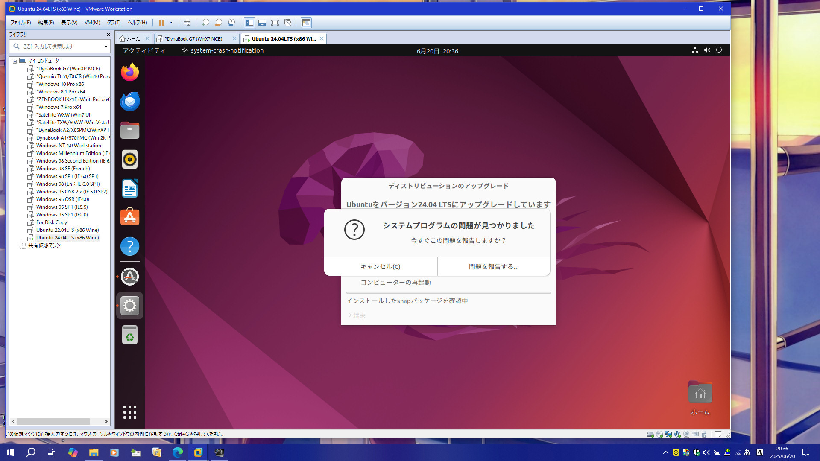Expand the 端末 terminal section
Screen dimensions: 820x461
(357, 316)
